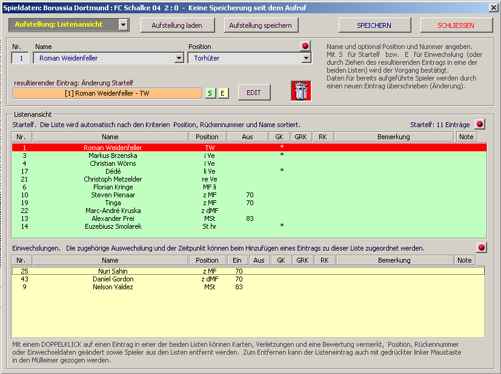The image size is (501, 374).
Task: Expand the Name combo box arrow
Action: point(179,58)
